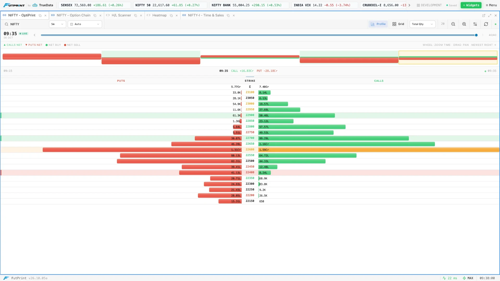Open the chart settings sliders icon
This screenshot has height=281, width=500.
(475, 24)
